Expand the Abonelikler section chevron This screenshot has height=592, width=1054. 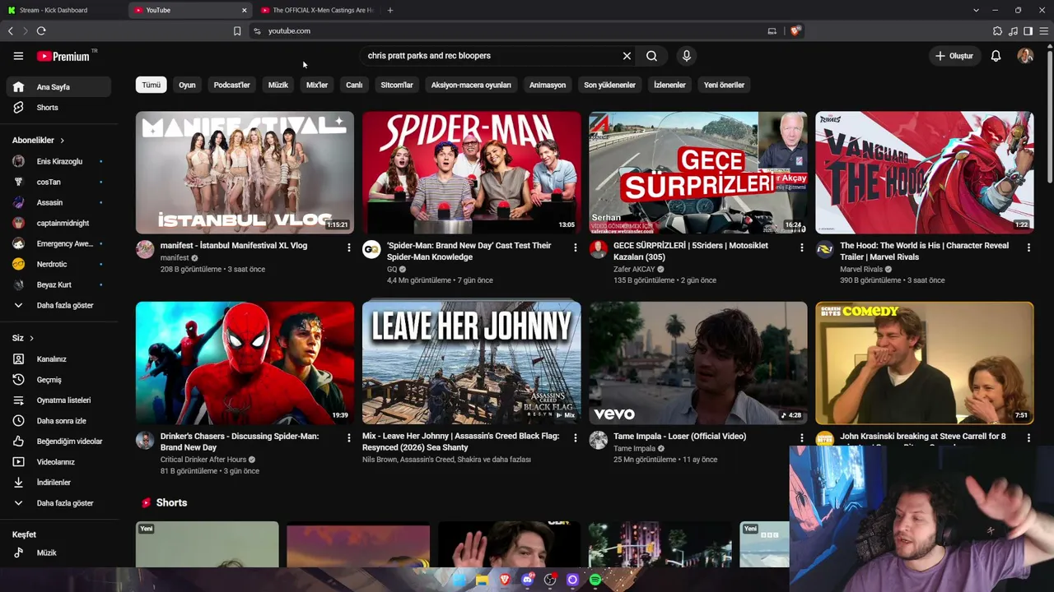[62, 141]
